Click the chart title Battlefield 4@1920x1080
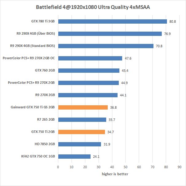 93,7
